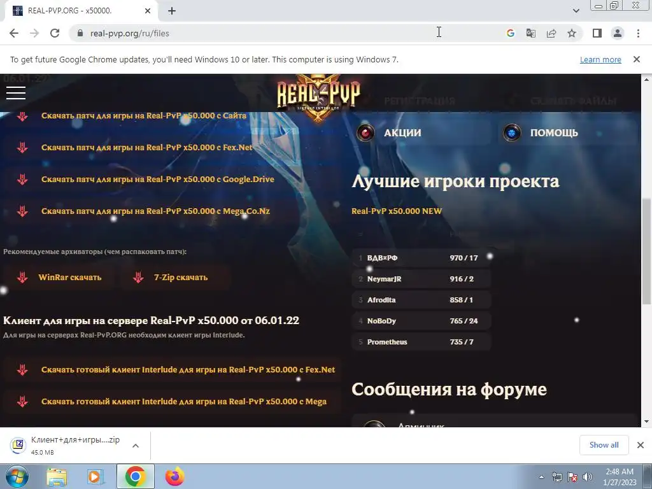Viewport: 652px width, 489px height.
Task: Translate this page icon
Action: (531, 33)
